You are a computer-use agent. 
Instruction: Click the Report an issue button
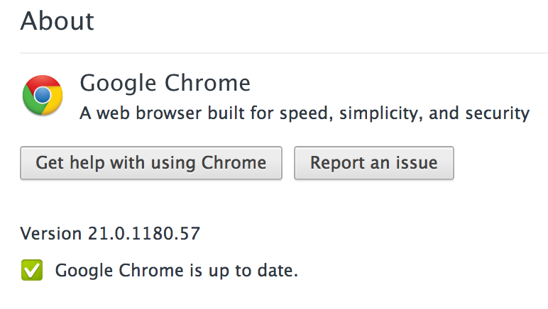pos(374,163)
